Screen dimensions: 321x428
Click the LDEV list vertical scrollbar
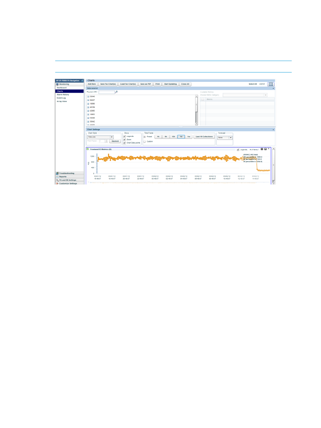(197, 110)
